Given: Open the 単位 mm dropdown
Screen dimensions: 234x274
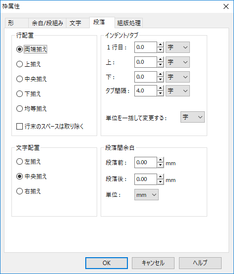Looking at the screenshot, I should [x=146, y=194].
